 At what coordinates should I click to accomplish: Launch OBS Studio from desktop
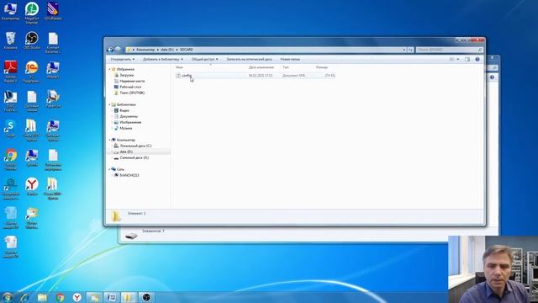pyautogui.click(x=32, y=40)
